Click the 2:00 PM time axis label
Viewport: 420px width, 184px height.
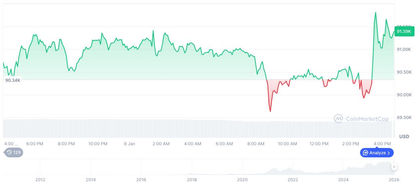[351, 144]
